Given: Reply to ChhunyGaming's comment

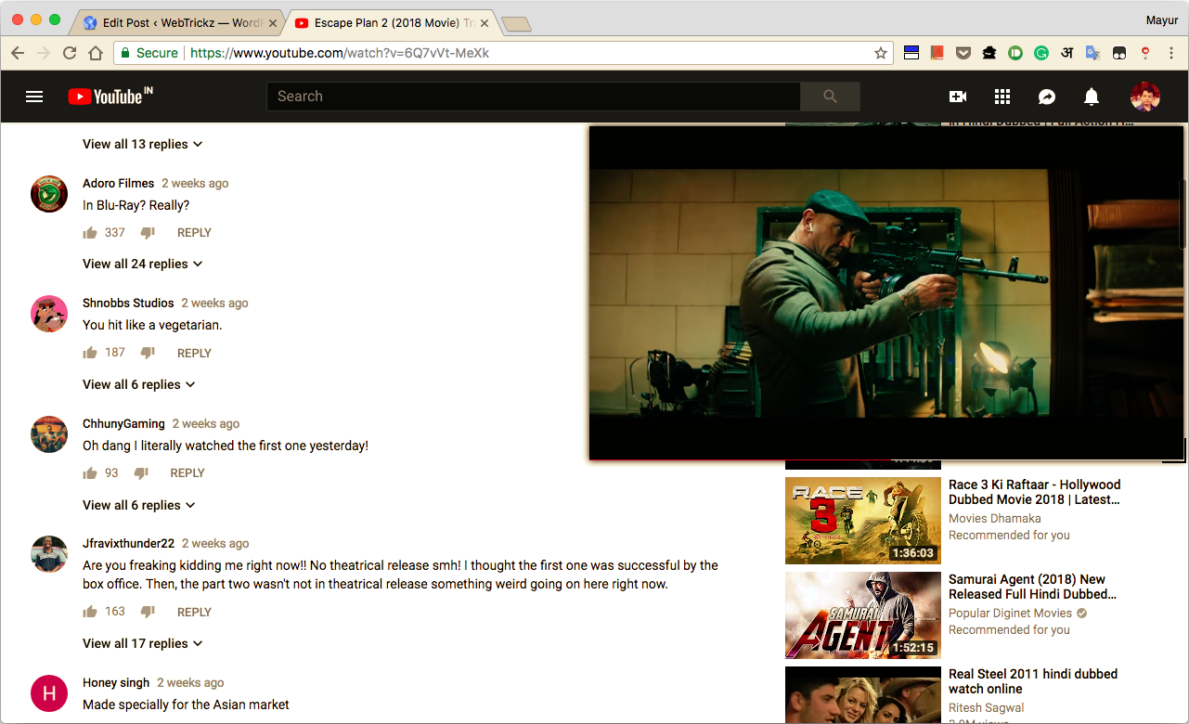Looking at the screenshot, I should [187, 472].
